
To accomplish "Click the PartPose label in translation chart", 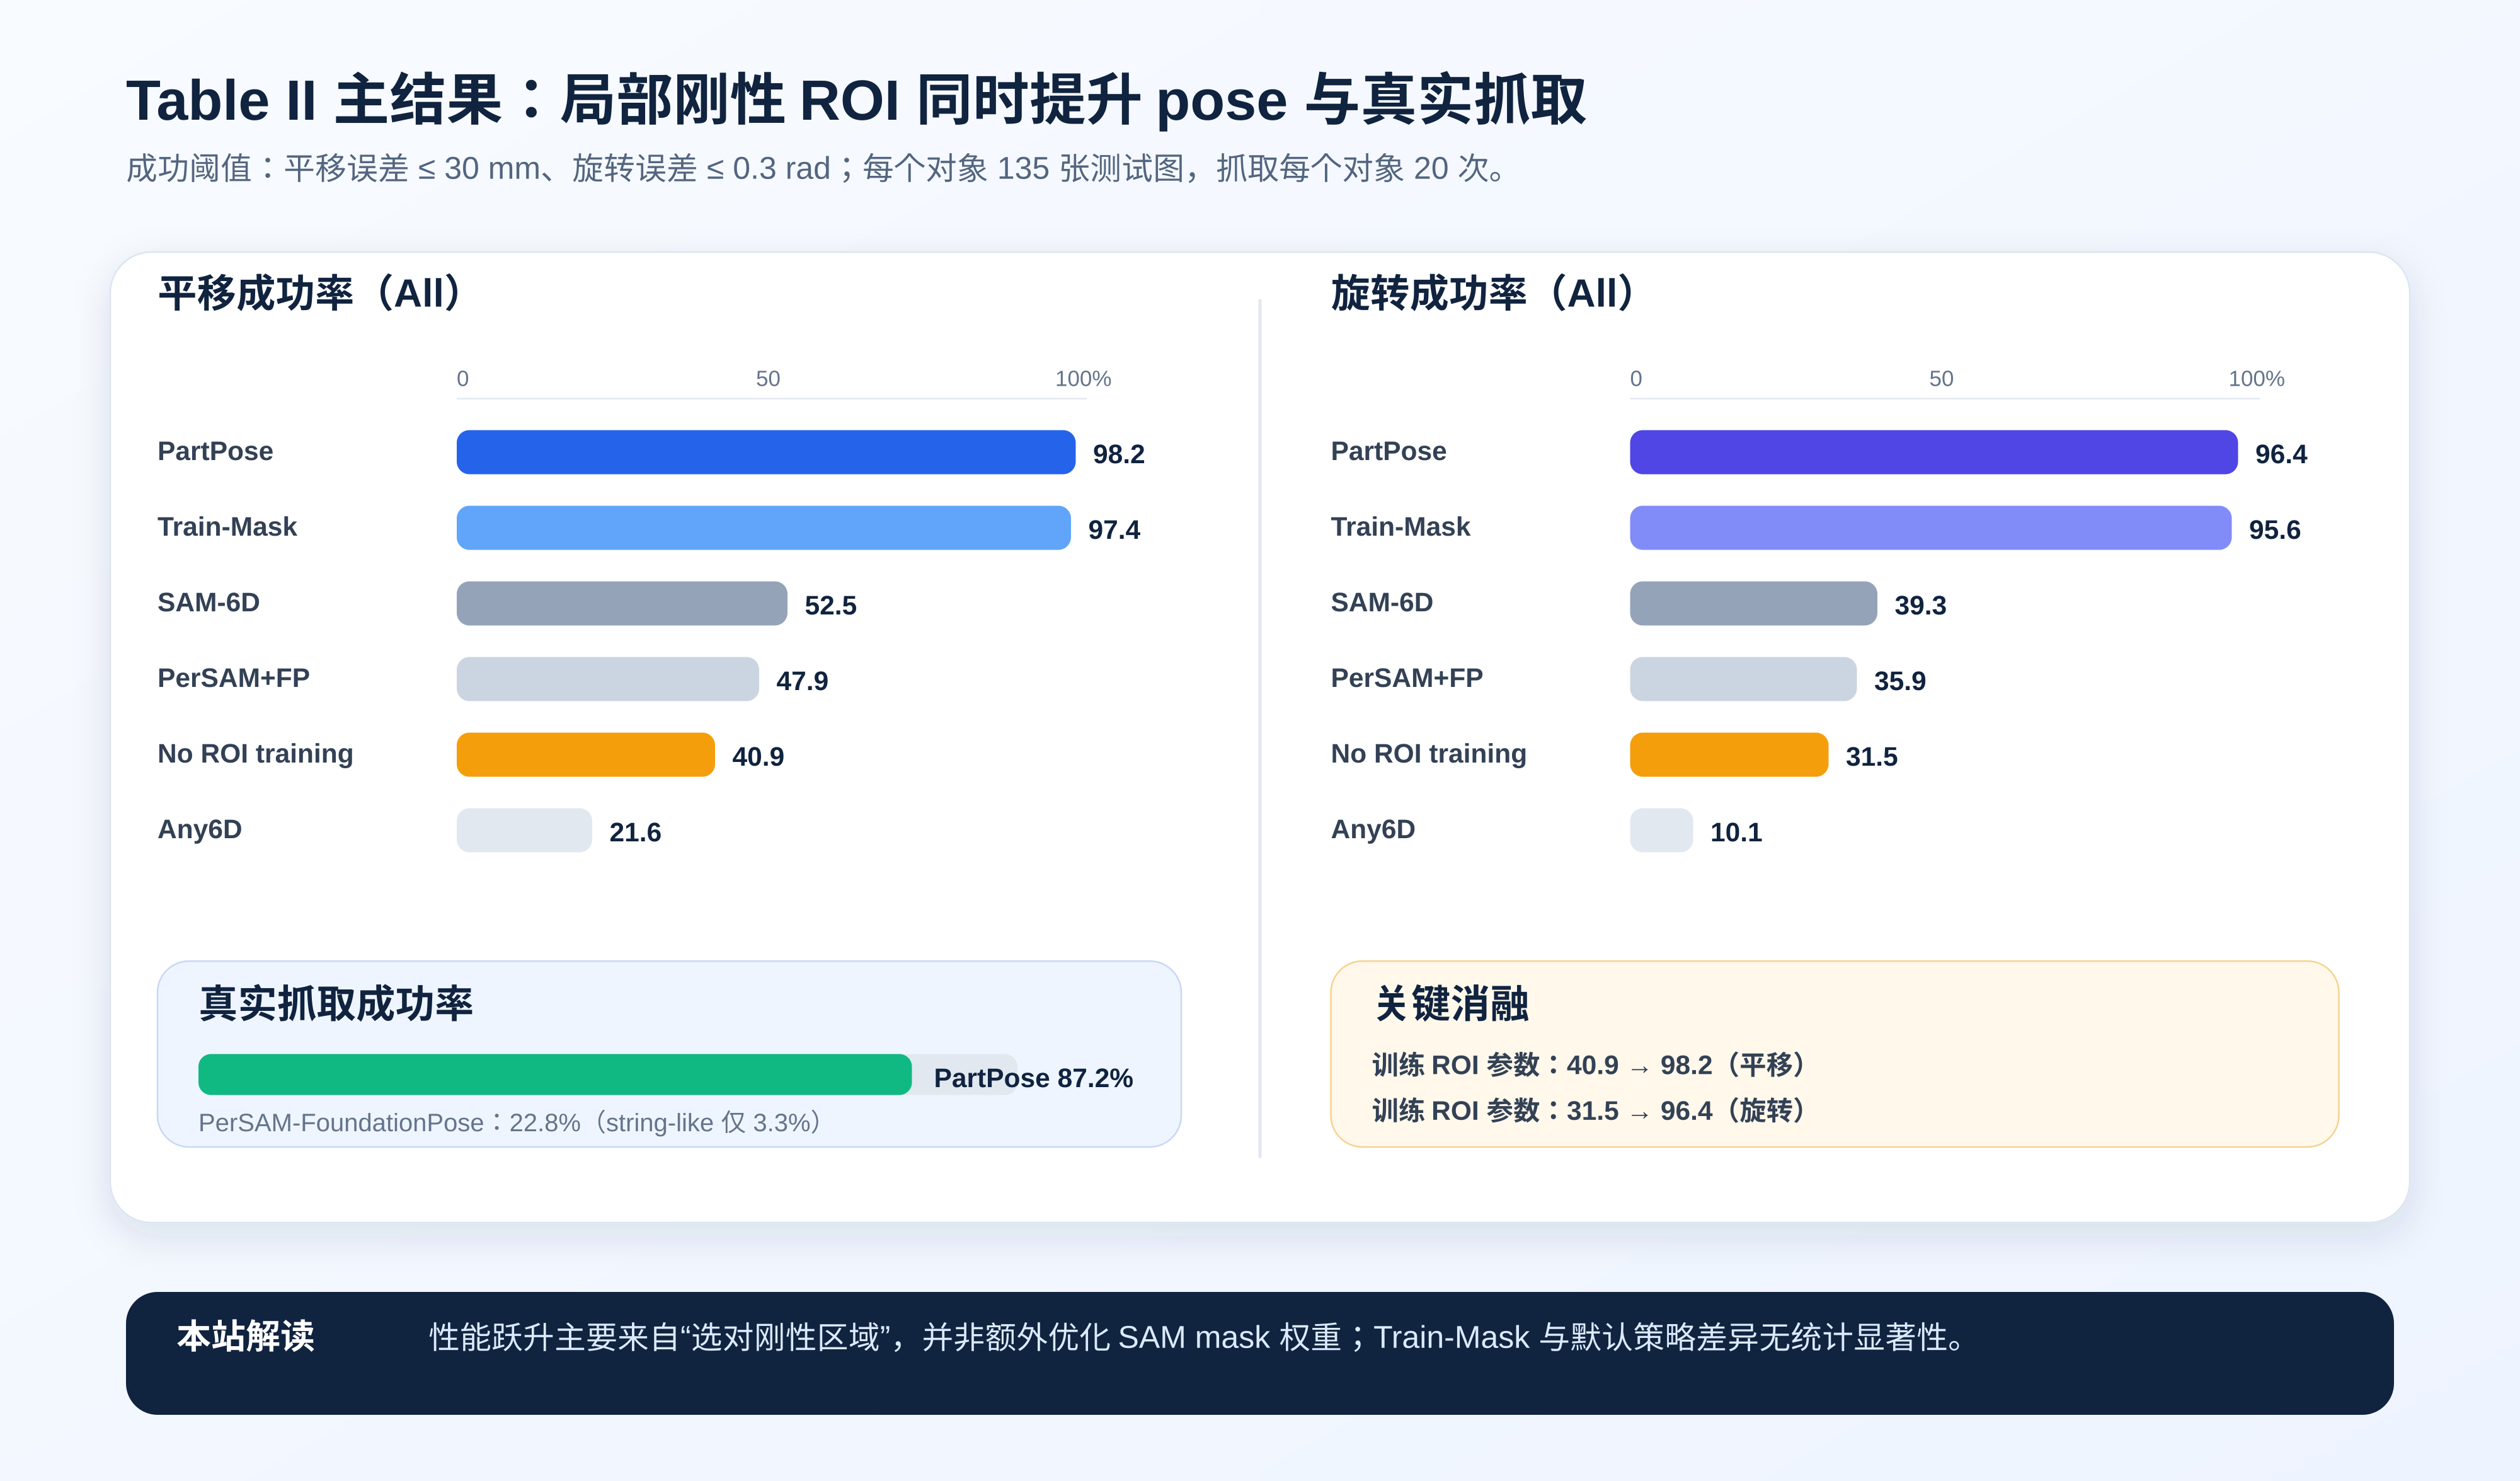I will tap(215, 451).
